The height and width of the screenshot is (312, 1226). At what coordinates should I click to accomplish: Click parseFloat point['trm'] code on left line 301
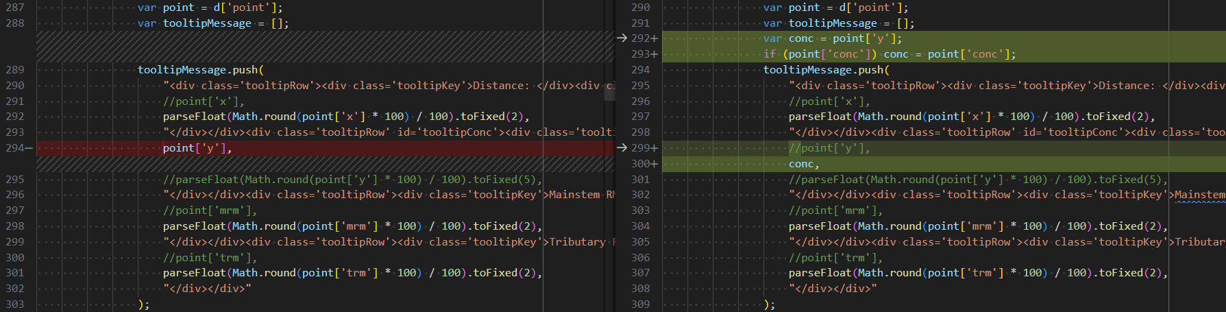pyautogui.click(x=352, y=273)
